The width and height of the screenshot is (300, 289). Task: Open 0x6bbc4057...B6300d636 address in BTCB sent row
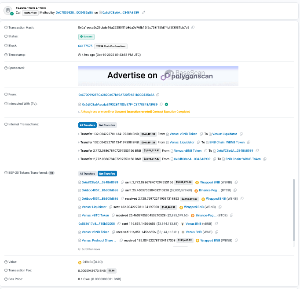100,190
